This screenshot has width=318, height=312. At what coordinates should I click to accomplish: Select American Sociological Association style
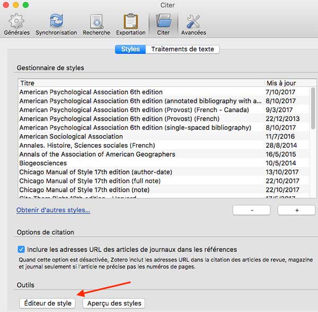163,137
